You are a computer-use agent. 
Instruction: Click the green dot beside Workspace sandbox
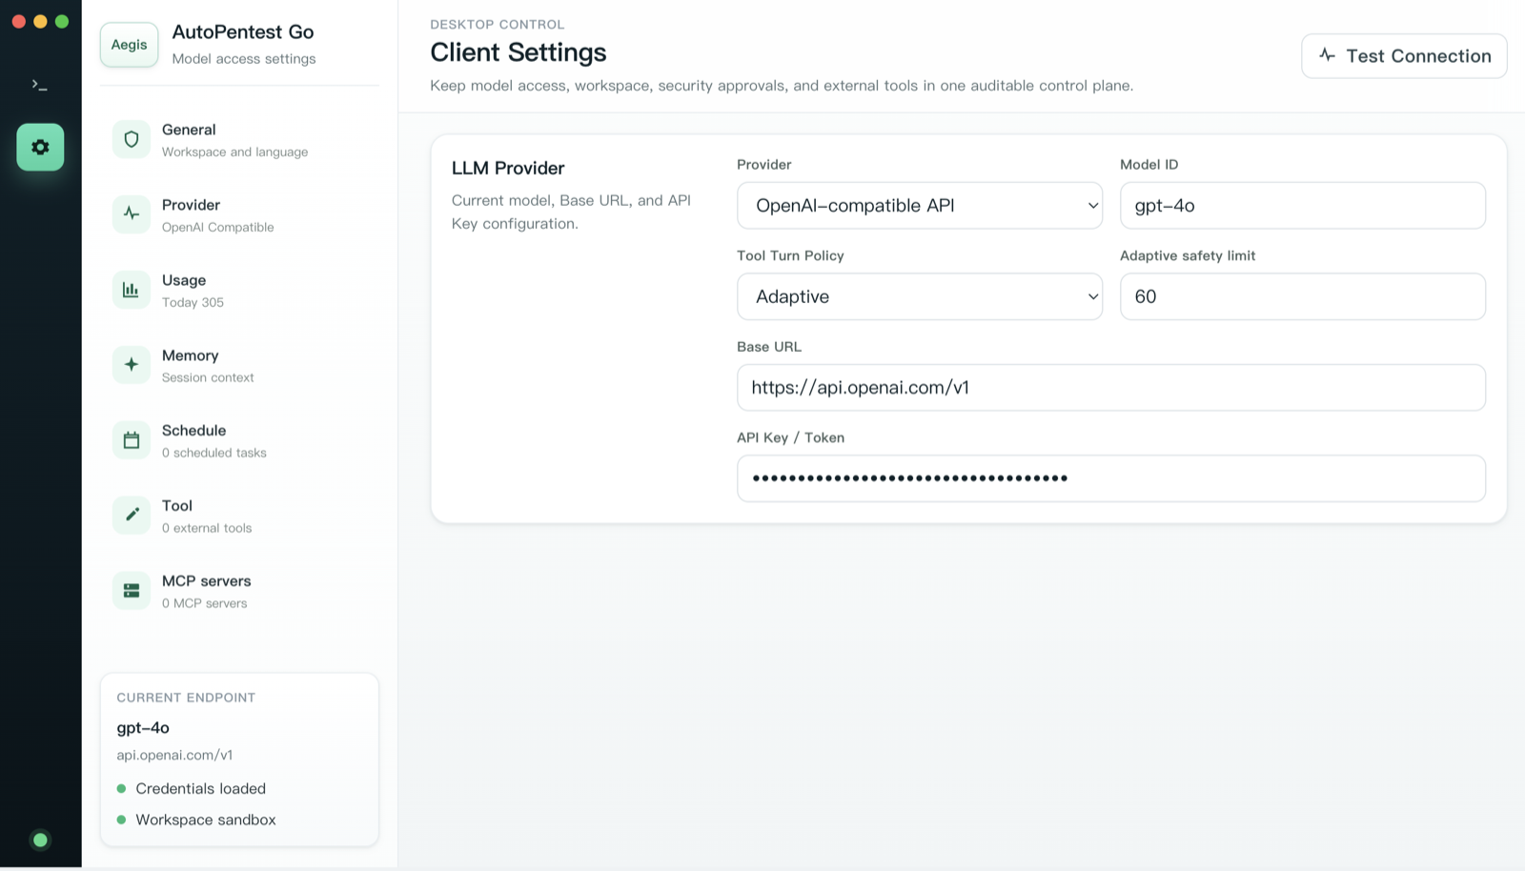click(121, 820)
